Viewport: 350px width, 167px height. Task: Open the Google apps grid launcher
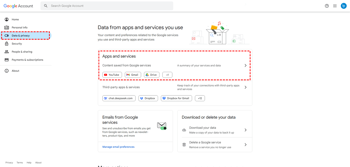(335, 6)
